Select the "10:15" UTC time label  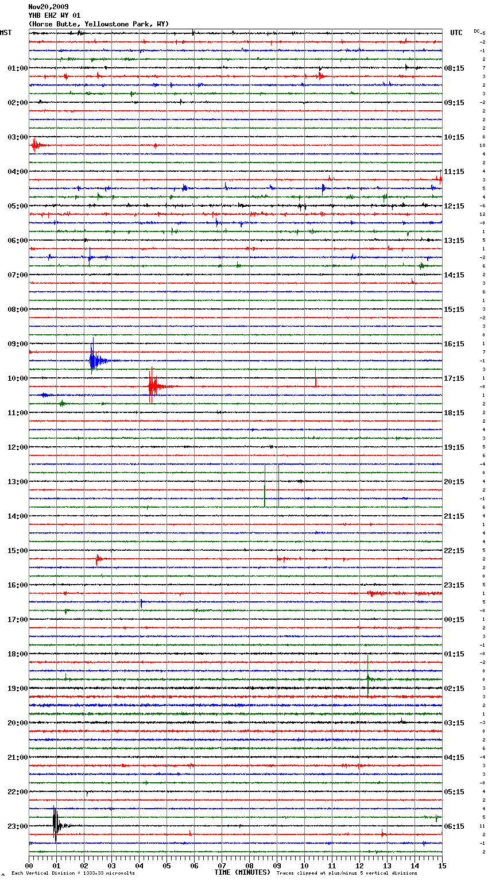pos(454,137)
